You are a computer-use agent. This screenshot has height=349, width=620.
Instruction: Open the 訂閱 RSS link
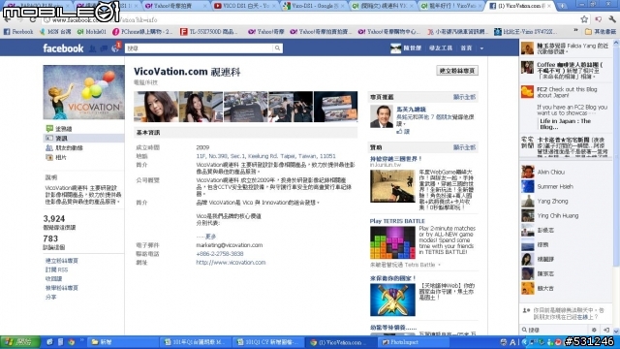point(56,270)
